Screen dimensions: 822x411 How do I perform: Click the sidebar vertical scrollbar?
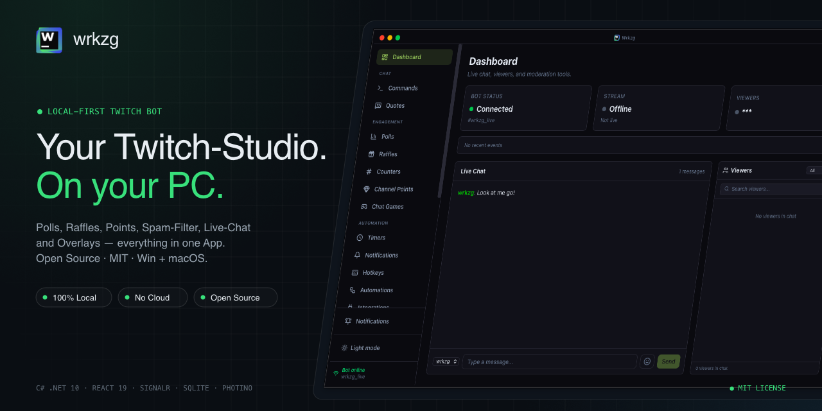click(449, 121)
